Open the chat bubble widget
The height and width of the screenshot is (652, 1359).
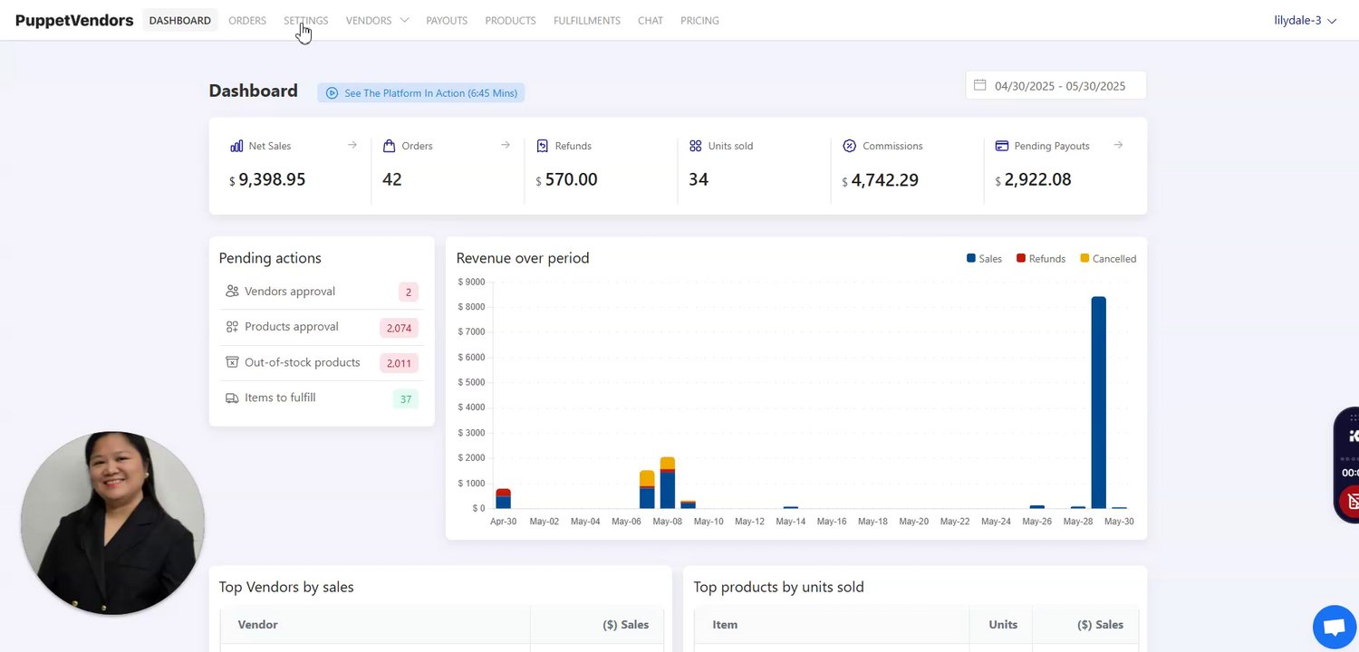[1334, 627]
